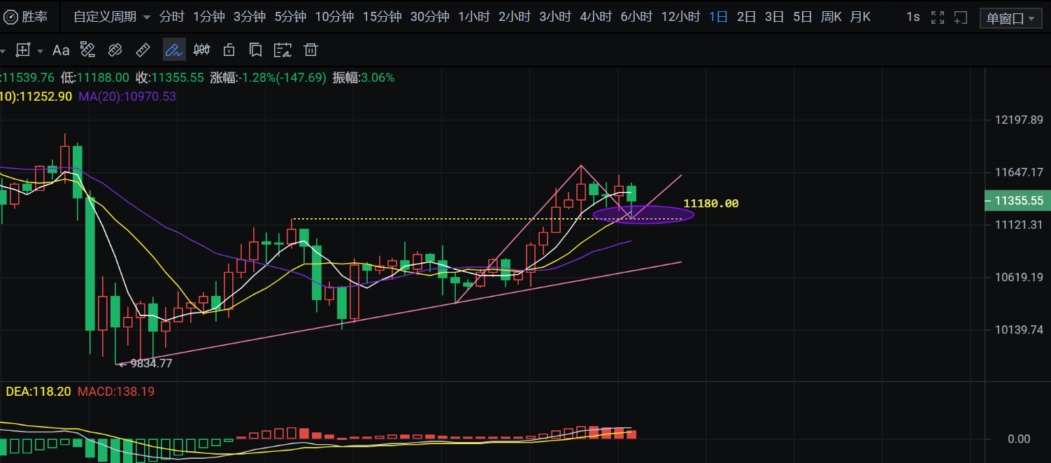Switch to the 2日 timeframe
Image resolution: width=1051 pixels, height=463 pixels.
746,17
